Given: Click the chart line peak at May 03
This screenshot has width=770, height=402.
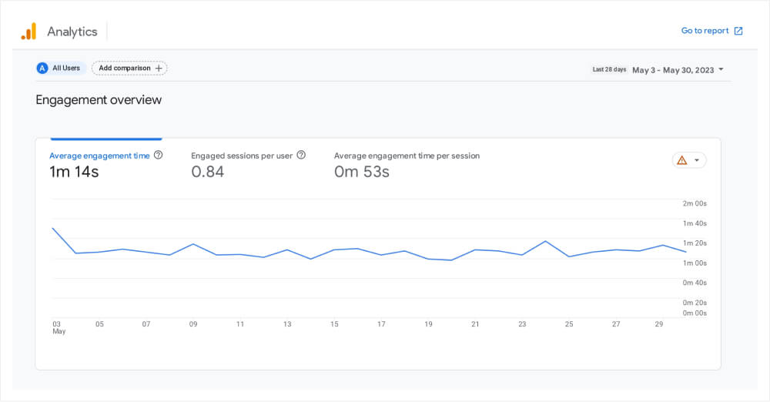Looking at the screenshot, I should [52, 228].
